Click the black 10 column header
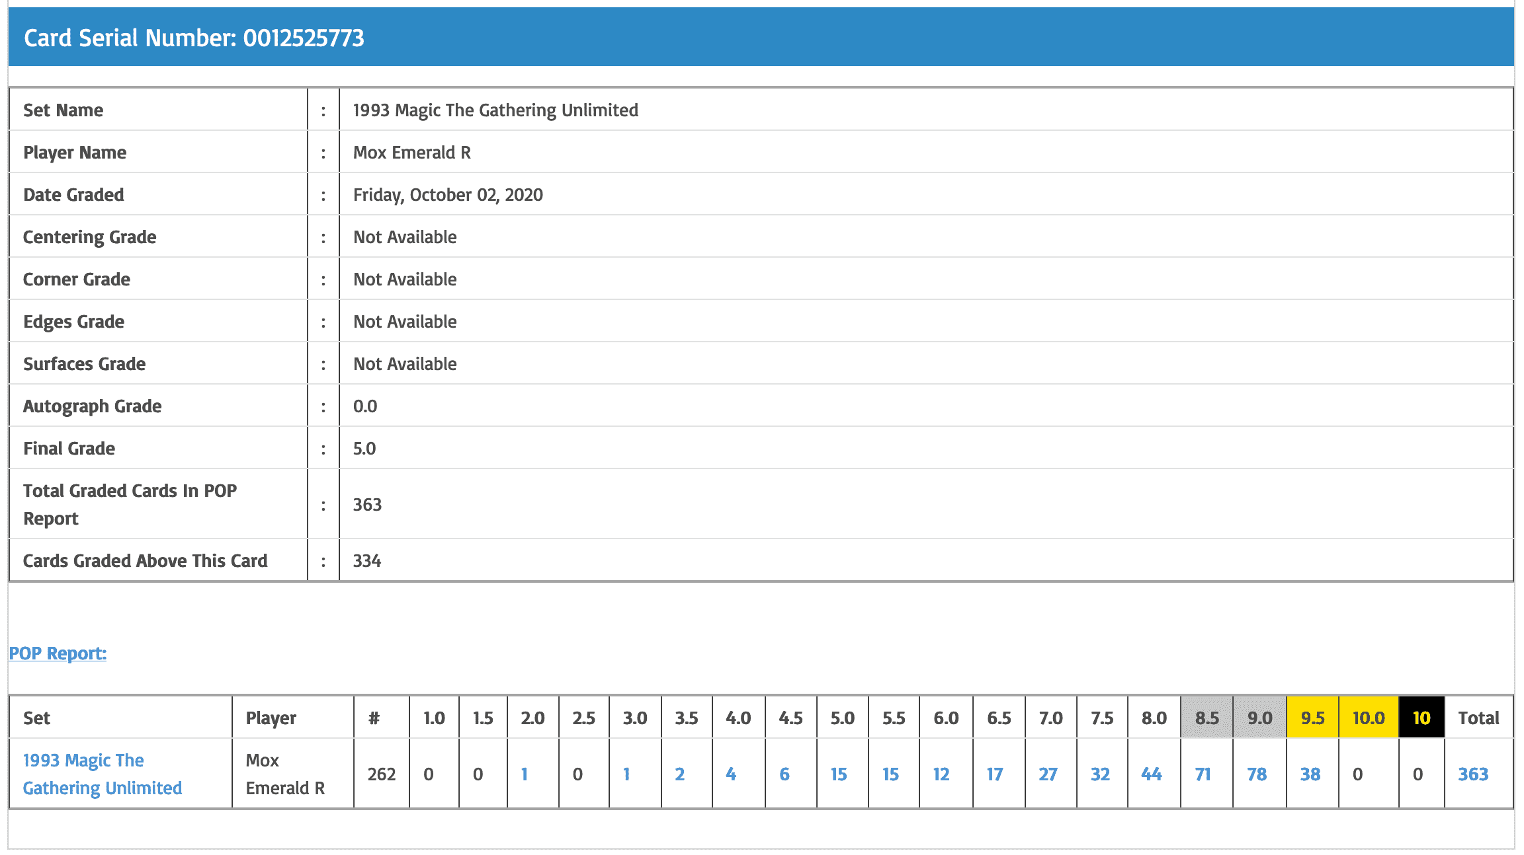The height and width of the screenshot is (855, 1524). pos(1421,718)
